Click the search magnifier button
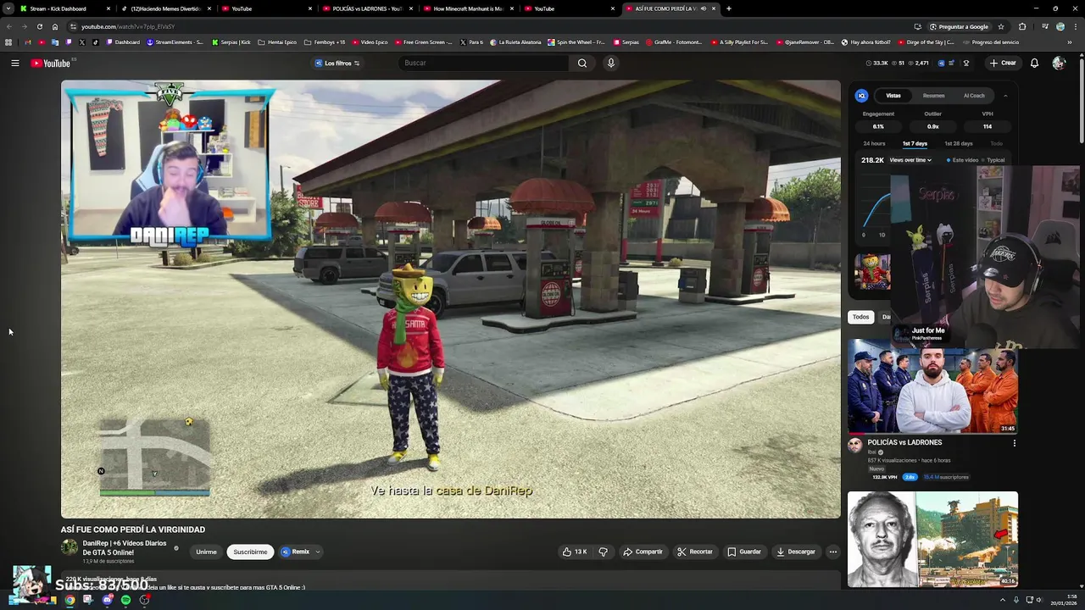1085x610 pixels. coord(582,63)
